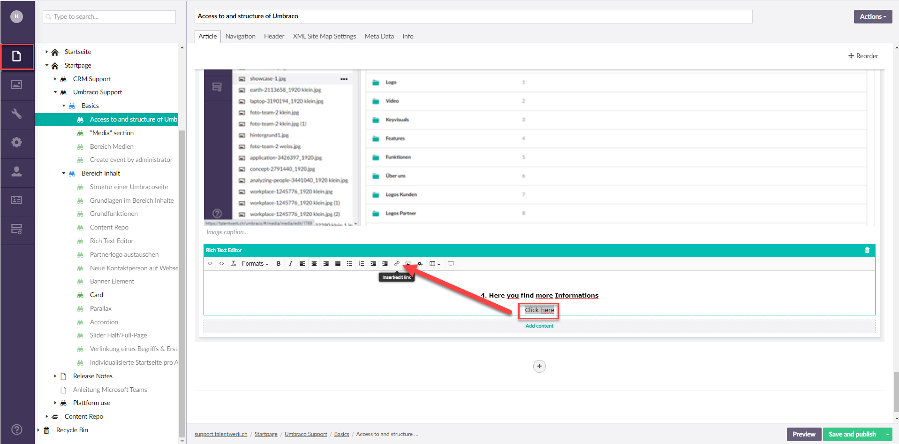
Task: Click the Add content link
Action: click(539, 326)
